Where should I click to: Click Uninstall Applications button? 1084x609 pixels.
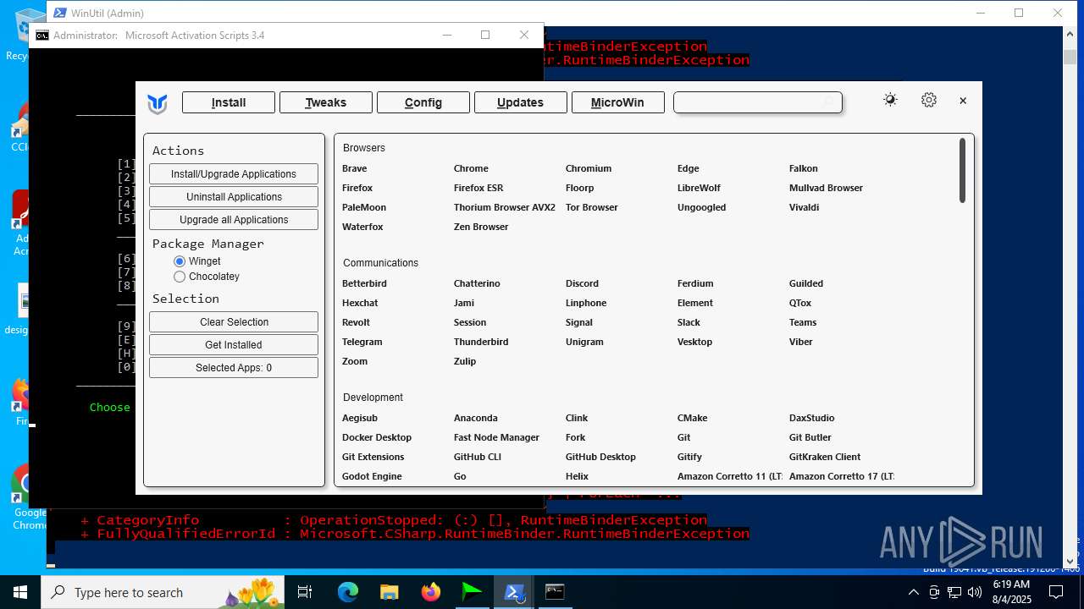pos(234,197)
